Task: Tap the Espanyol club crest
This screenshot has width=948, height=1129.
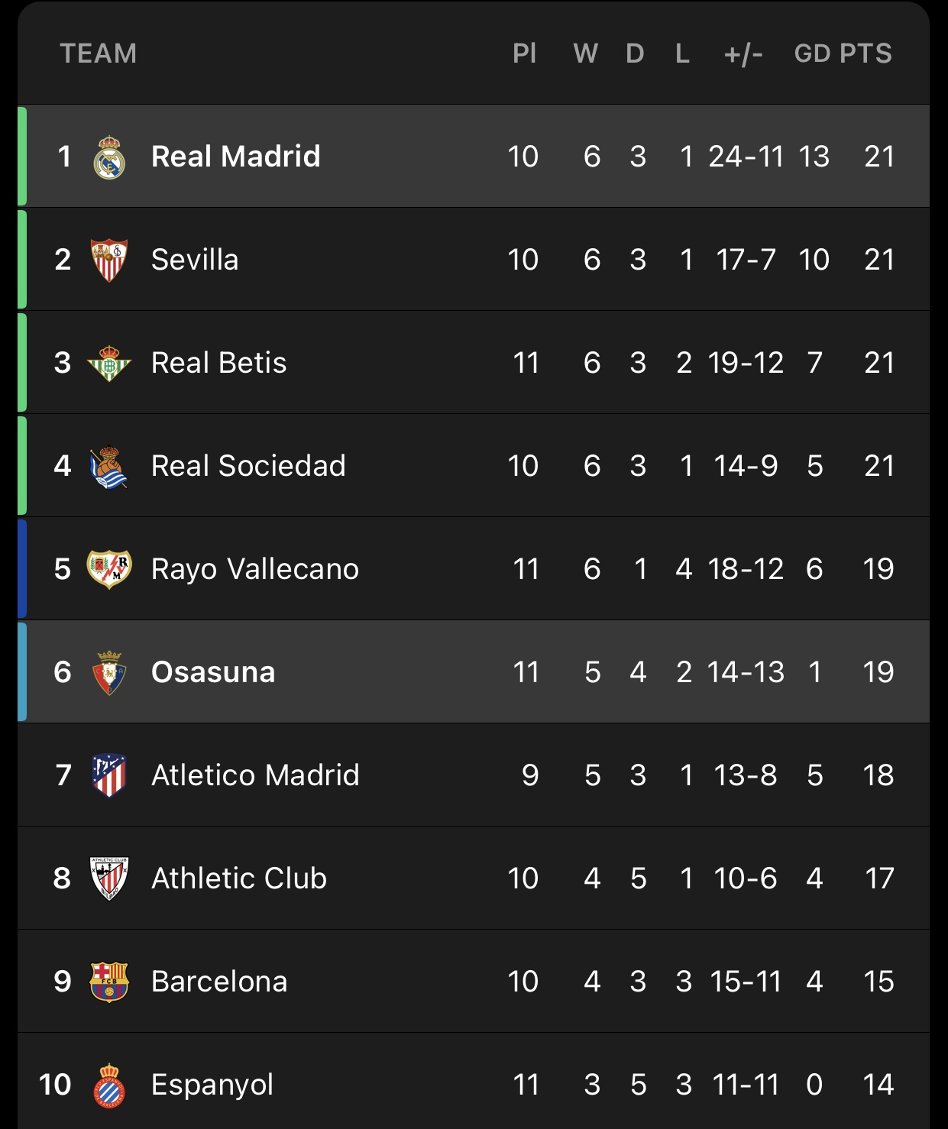Action: 109,1085
